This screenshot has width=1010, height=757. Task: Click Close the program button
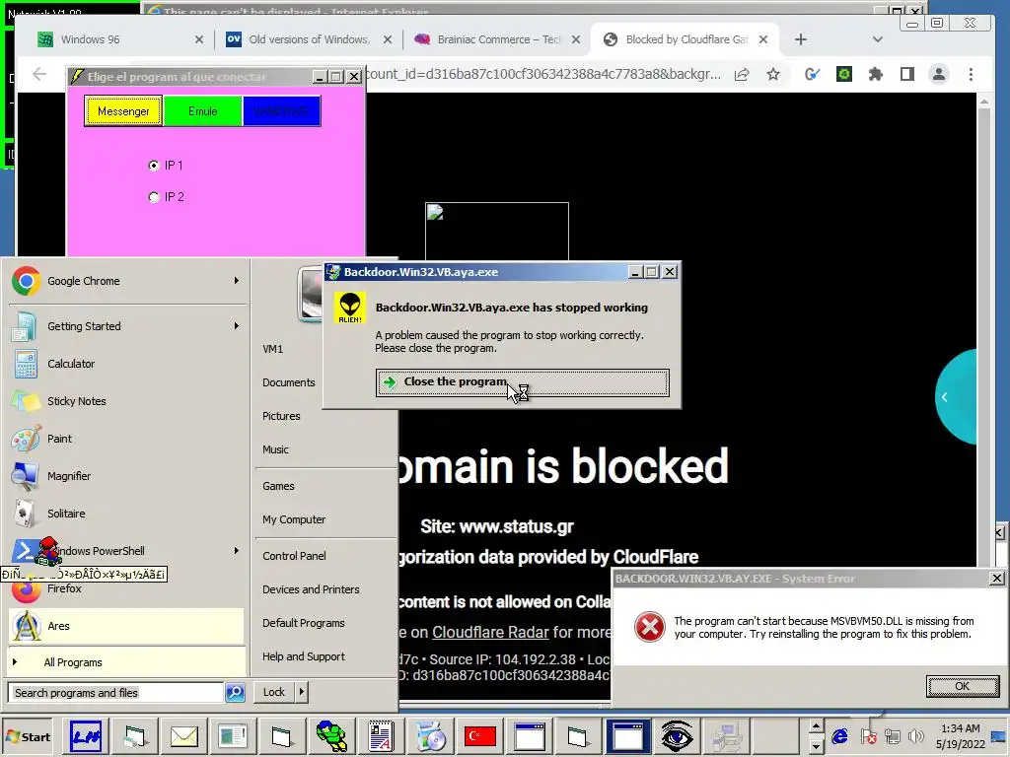523,382
